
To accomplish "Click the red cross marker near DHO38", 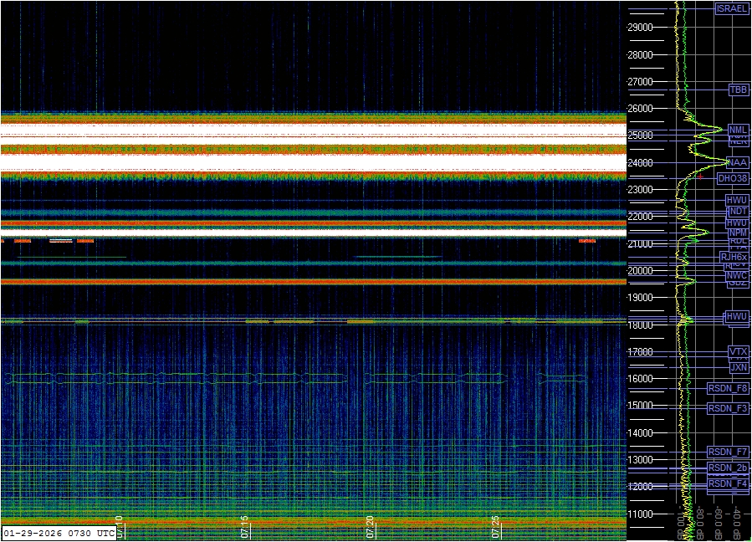I will (x=699, y=177).
